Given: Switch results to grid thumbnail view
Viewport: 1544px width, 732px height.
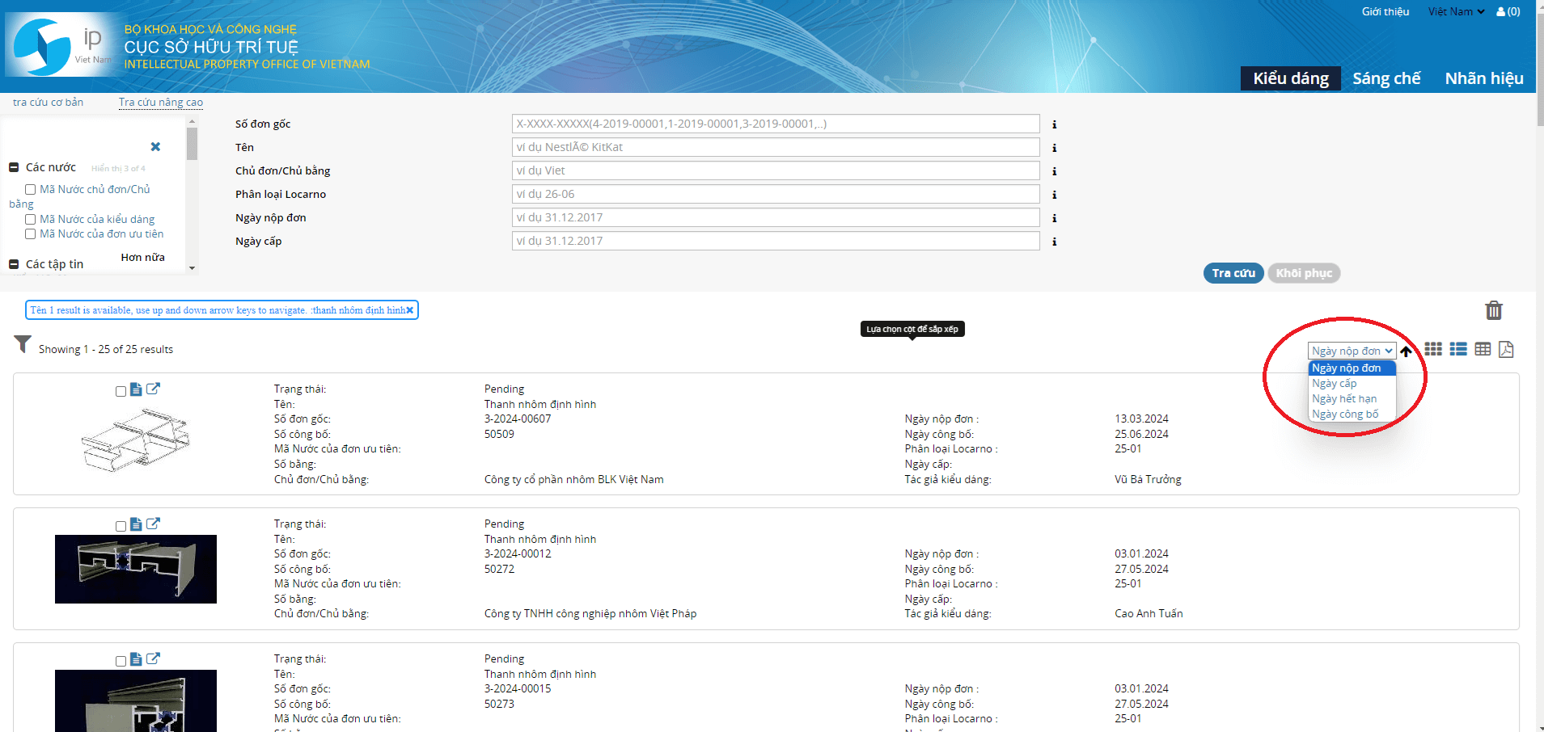Looking at the screenshot, I should 1433,349.
